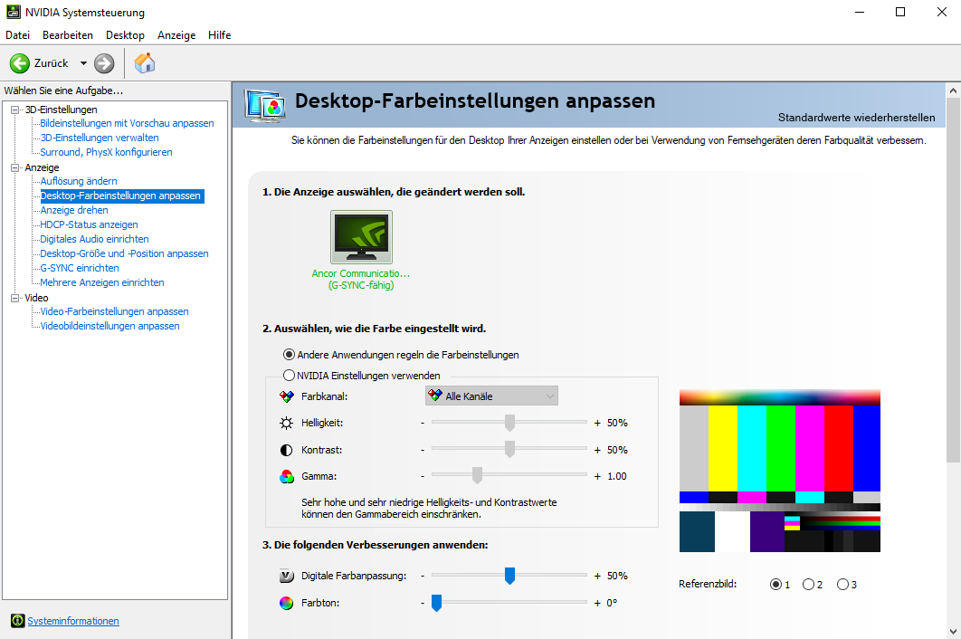Click the Gamma slider thumb
The image size is (961, 639).
477,475
